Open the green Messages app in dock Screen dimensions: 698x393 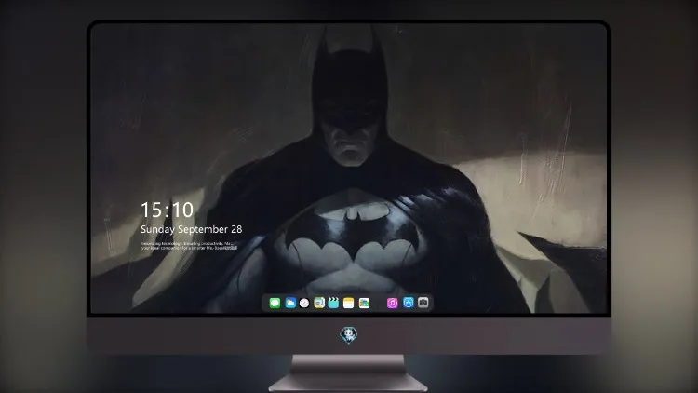(275, 304)
